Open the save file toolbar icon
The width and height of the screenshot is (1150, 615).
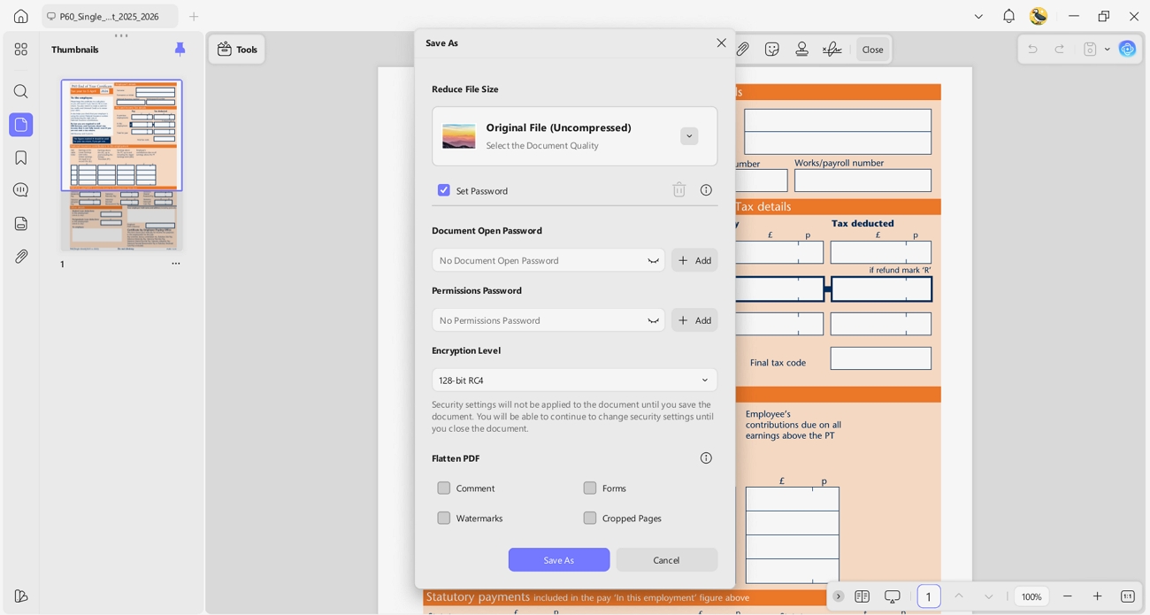(x=1090, y=50)
